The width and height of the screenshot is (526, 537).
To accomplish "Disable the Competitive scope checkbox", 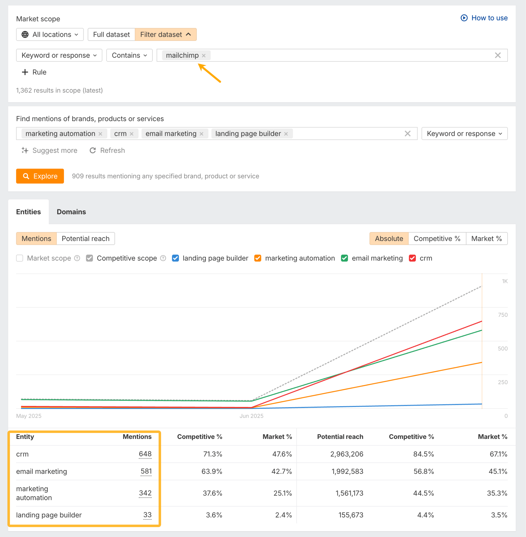I will point(89,258).
